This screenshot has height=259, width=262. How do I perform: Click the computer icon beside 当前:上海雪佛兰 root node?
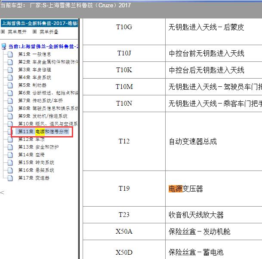4,46
